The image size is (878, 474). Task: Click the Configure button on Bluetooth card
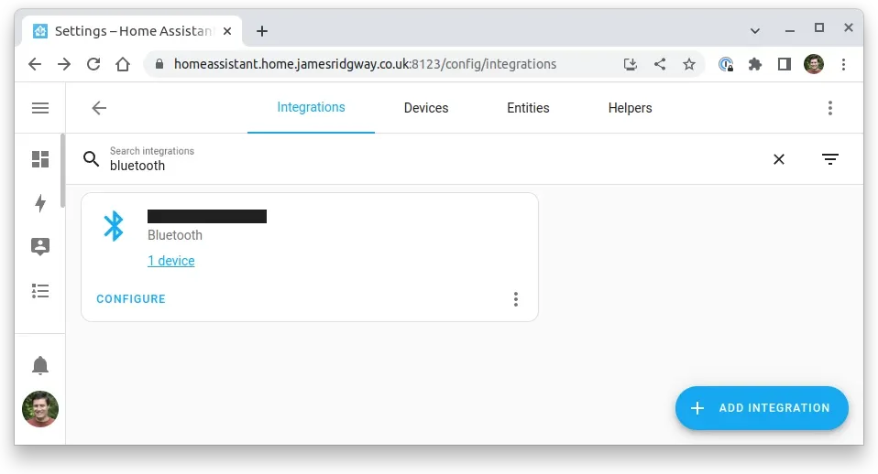(131, 299)
